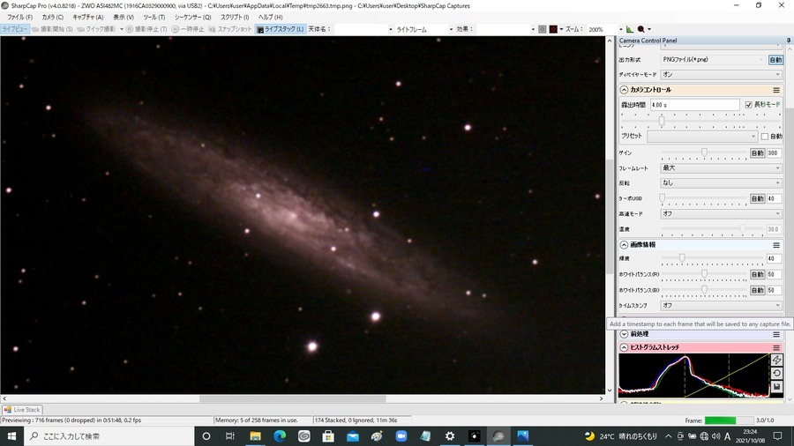Toggle the 長秒モード checkbox

748,105
